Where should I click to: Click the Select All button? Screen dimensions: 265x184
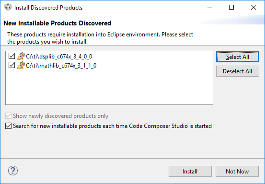[238, 57]
